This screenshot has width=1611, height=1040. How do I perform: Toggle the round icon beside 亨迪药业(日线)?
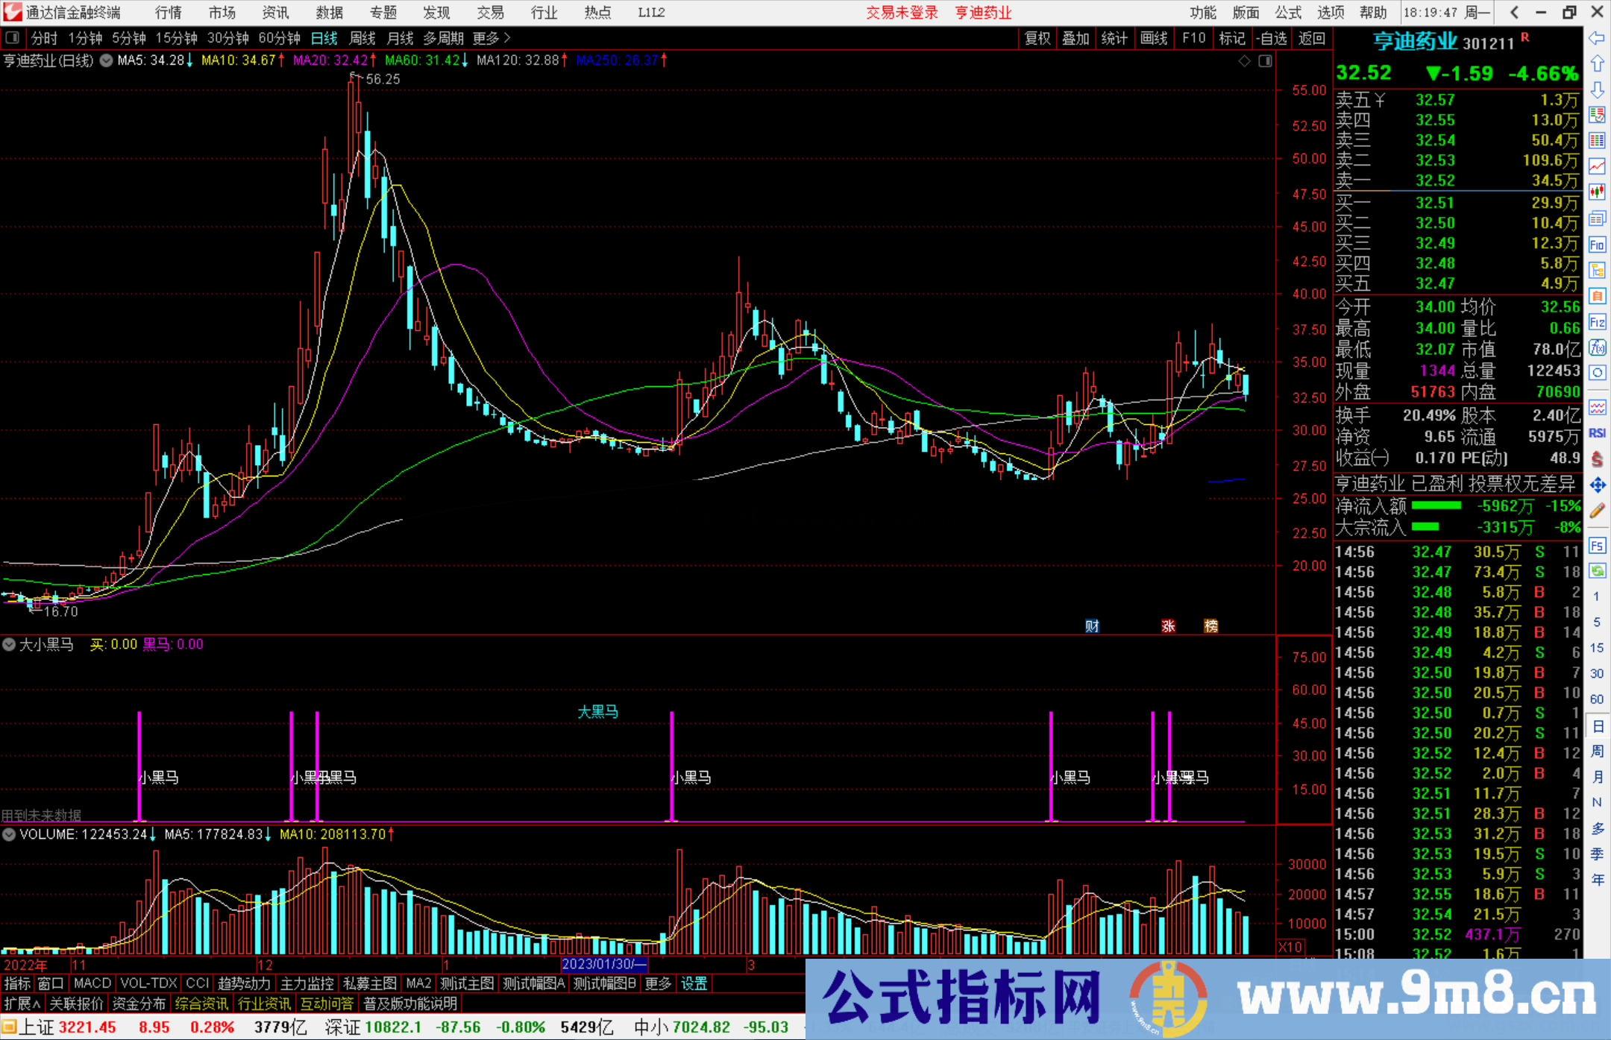click(x=107, y=60)
